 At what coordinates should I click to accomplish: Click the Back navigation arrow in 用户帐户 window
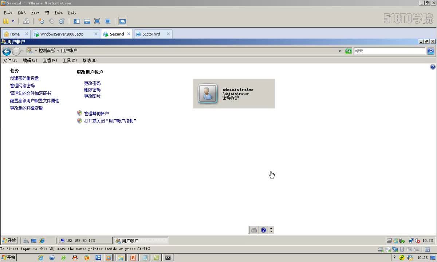6,51
